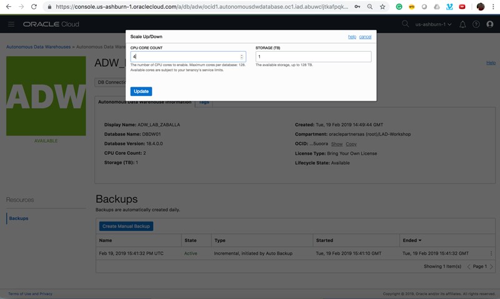Click the Show OCID link

tap(337, 144)
